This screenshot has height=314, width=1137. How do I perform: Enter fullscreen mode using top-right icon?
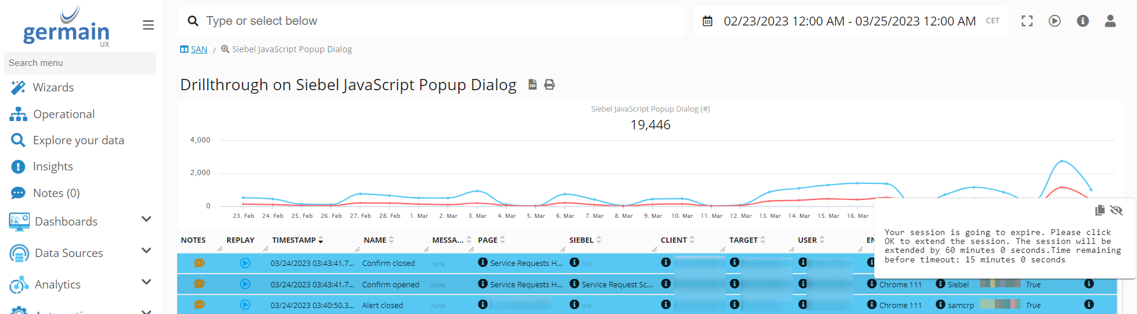click(1027, 21)
